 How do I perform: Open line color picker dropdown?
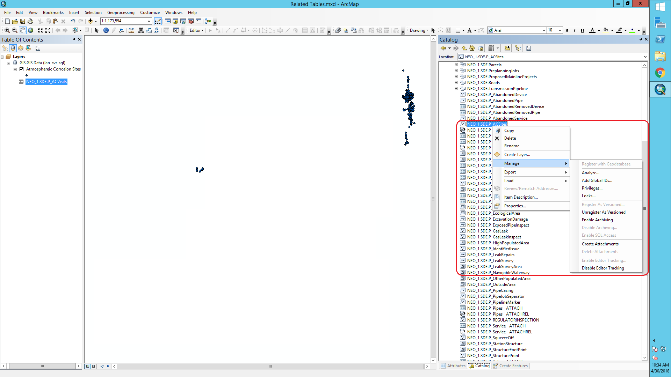(626, 30)
